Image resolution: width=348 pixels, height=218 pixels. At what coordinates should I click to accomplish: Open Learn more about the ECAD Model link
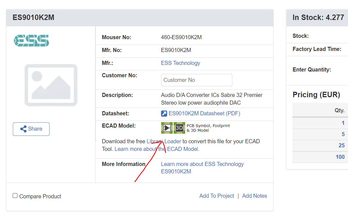coord(157,149)
